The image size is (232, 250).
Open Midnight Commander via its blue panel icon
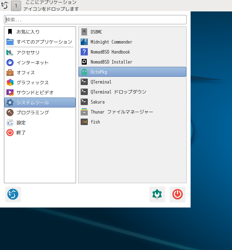coord(84,42)
